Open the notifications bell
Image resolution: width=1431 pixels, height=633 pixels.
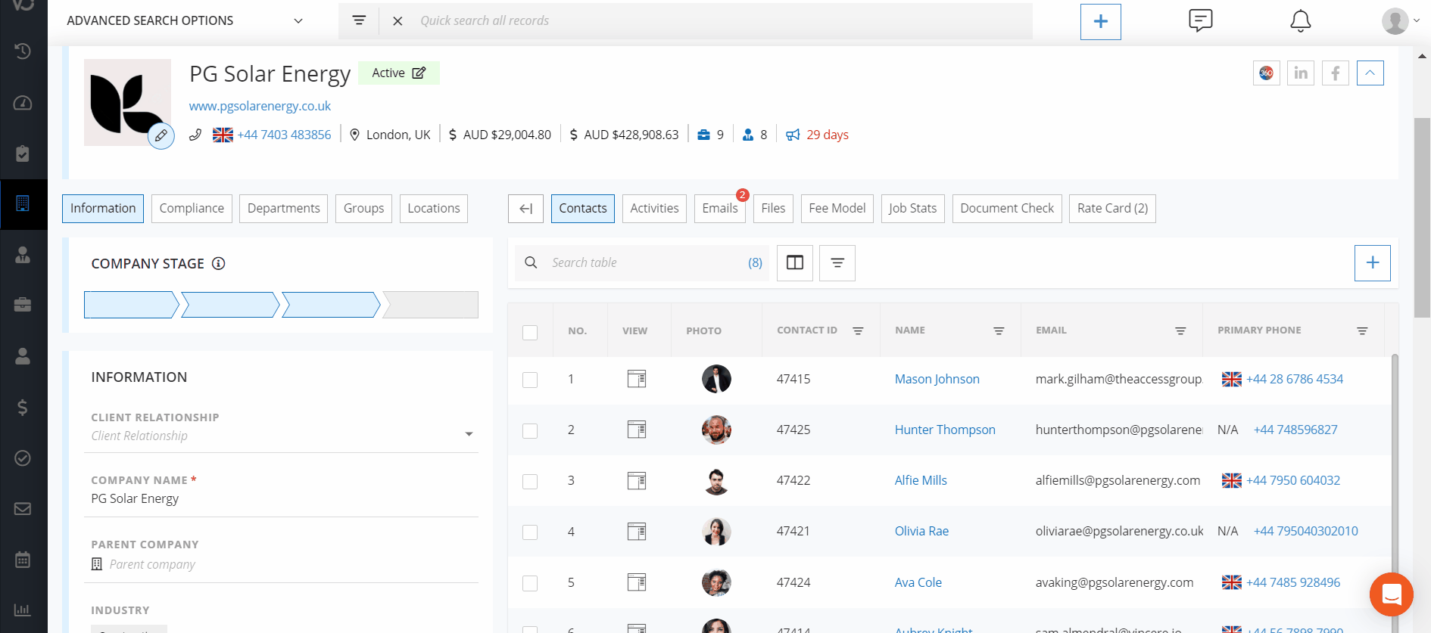(1300, 21)
